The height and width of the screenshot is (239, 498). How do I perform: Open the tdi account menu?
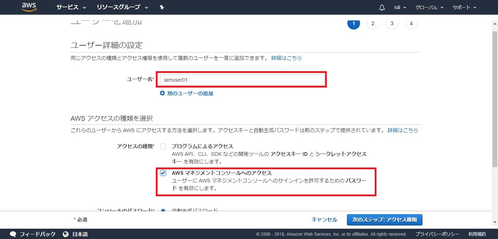399,7
